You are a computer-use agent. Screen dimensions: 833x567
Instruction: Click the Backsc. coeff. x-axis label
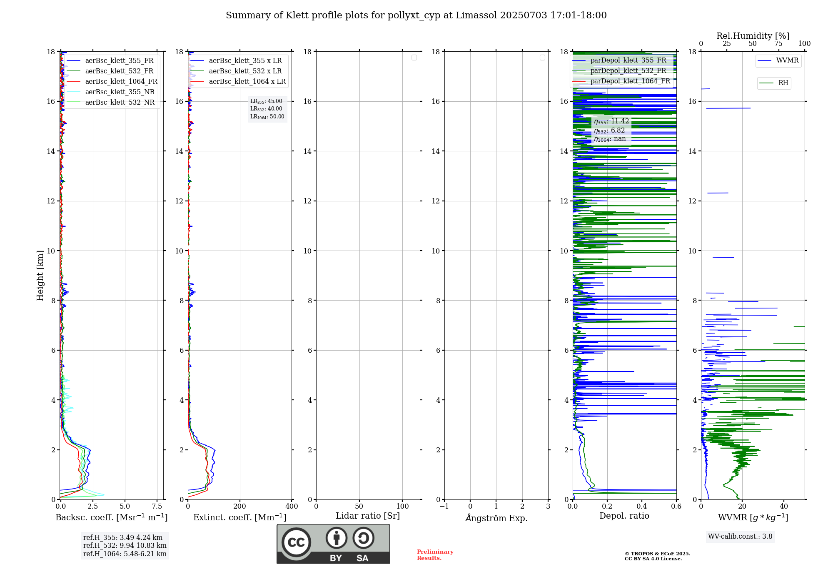coord(112,517)
